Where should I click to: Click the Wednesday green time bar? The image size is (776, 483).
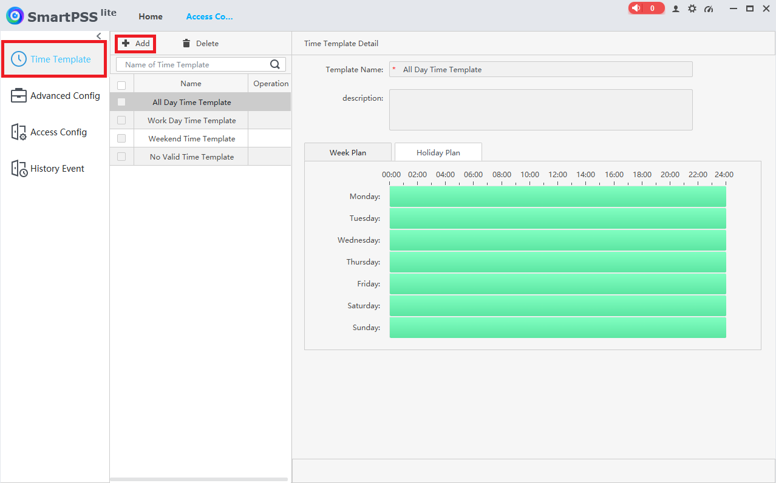[x=557, y=240]
